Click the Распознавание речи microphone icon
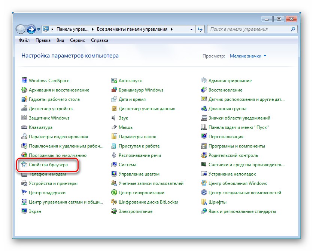 click(x=114, y=155)
